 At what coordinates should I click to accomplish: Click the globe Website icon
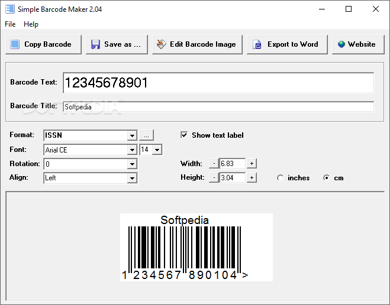point(341,44)
